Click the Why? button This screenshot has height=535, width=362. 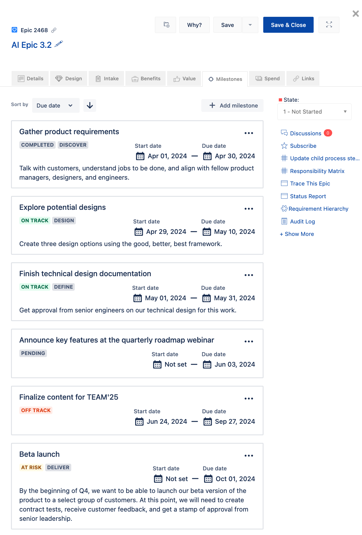click(194, 25)
